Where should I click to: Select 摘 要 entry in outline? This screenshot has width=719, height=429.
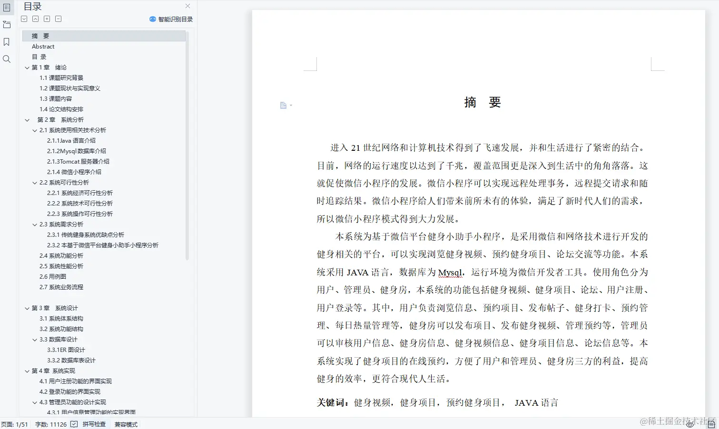point(104,36)
